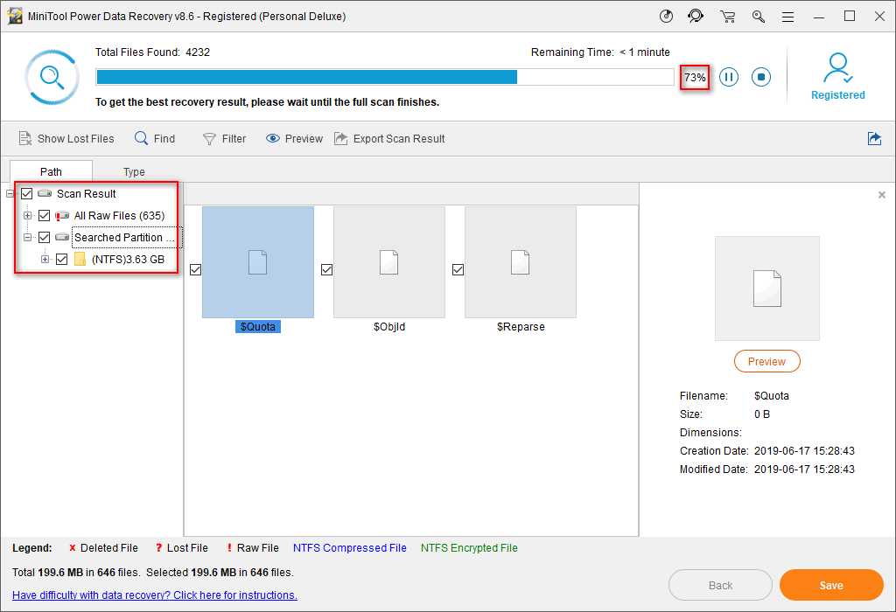This screenshot has width=896, height=612.
Task: Click the 73% progress value
Action: pos(695,77)
